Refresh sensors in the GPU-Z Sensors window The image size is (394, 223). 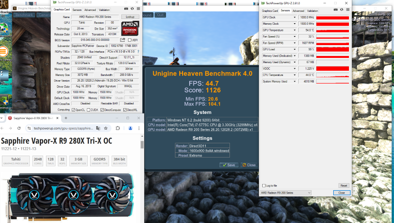(342, 9)
